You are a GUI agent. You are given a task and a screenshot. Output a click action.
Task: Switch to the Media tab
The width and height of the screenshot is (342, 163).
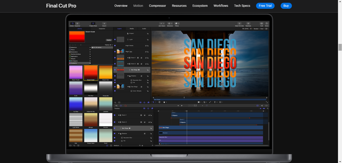click(x=132, y=29)
